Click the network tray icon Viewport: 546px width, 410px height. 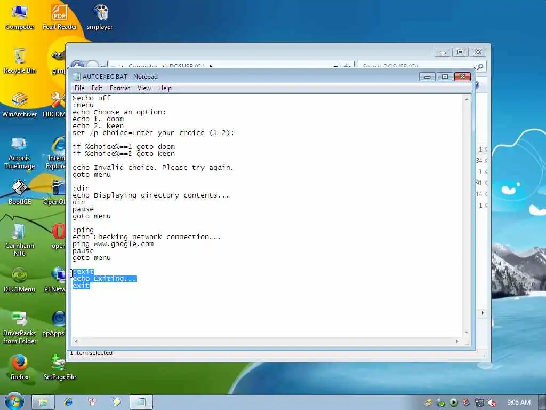click(x=479, y=403)
